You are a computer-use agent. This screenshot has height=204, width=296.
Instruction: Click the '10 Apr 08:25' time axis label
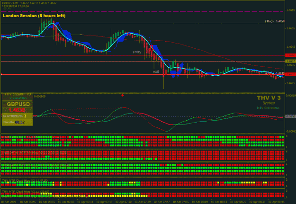[238, 202]
